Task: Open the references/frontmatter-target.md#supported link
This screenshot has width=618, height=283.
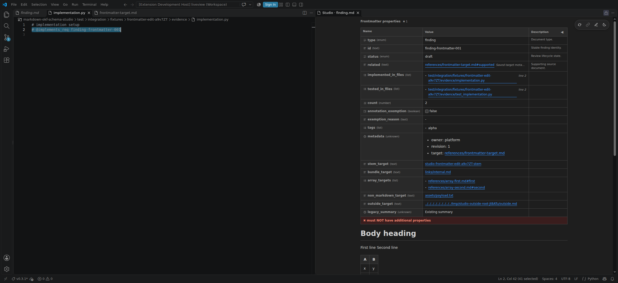Action: point(460,65)
